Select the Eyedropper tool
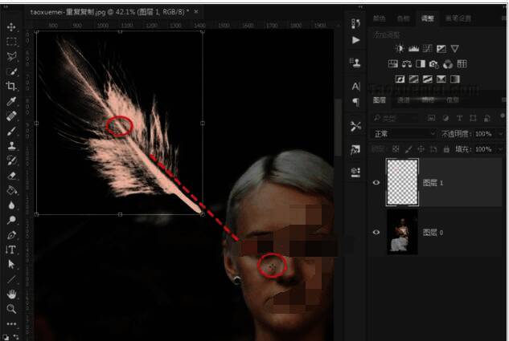509x341 pixels. click(11, 102)
